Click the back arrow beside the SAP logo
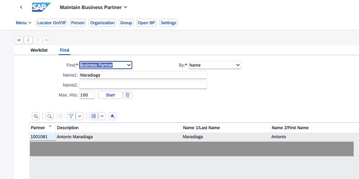Image resolution: width=359 pixels, height=179 pixels. (21, 7)
